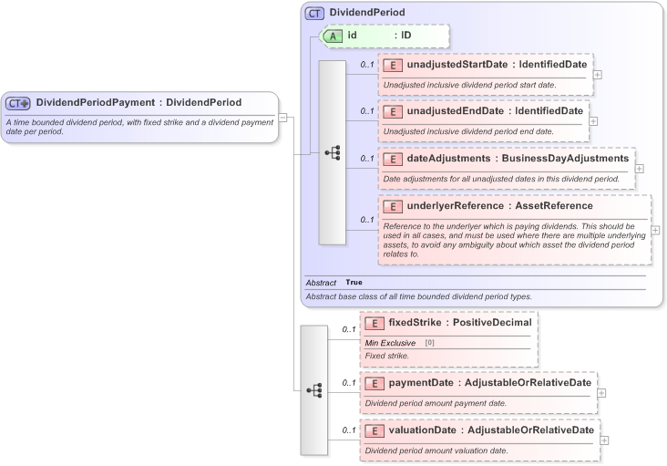Click the 0..1 cardinality of valuationDate

(x=349, y=430)
